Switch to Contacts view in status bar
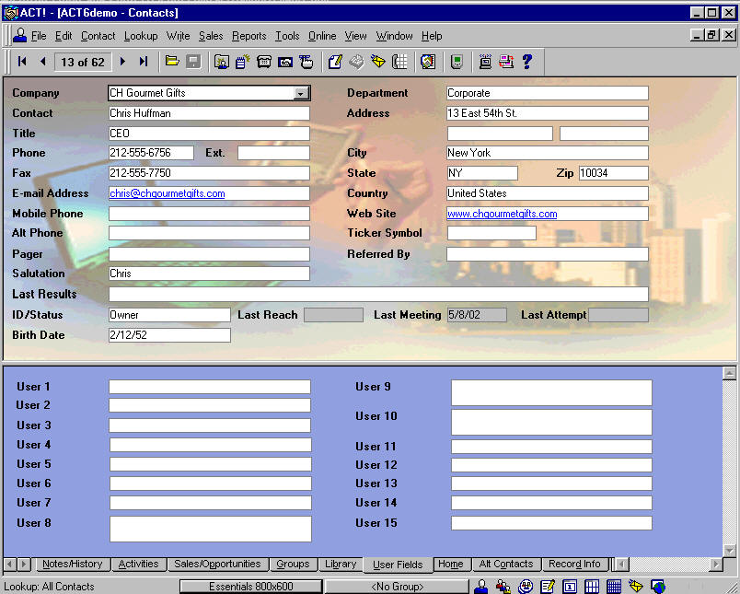The image size is (740, 594). point(480,587)
